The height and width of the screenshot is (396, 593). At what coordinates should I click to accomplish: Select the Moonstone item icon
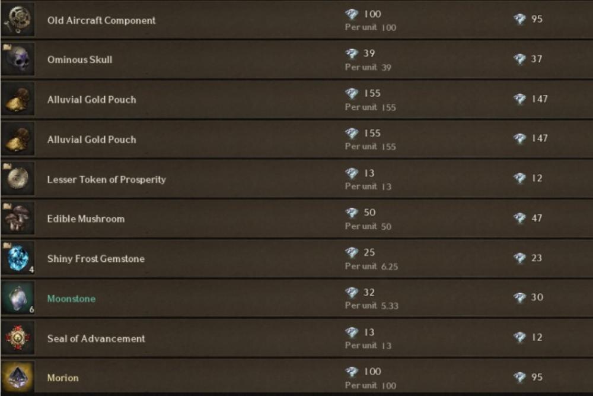click(18, 298)
